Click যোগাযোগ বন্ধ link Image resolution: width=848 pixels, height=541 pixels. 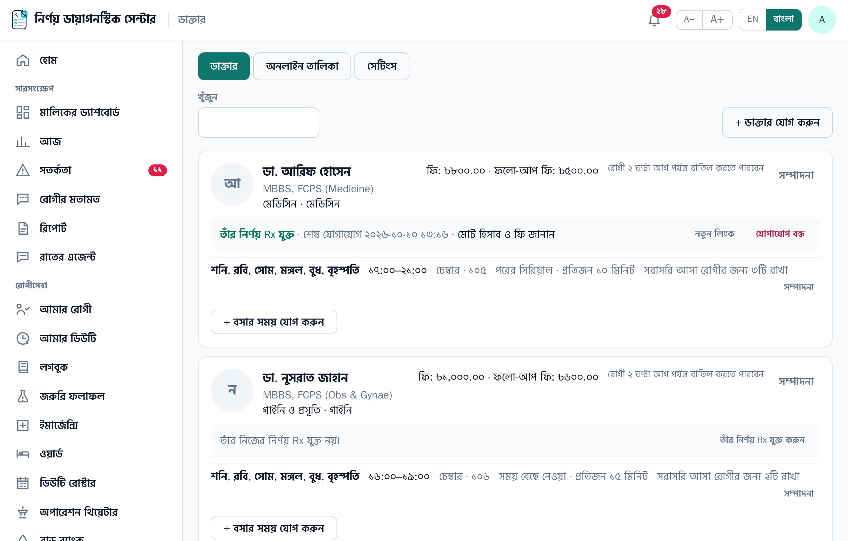pyautogui.click(x=780, y=234)
